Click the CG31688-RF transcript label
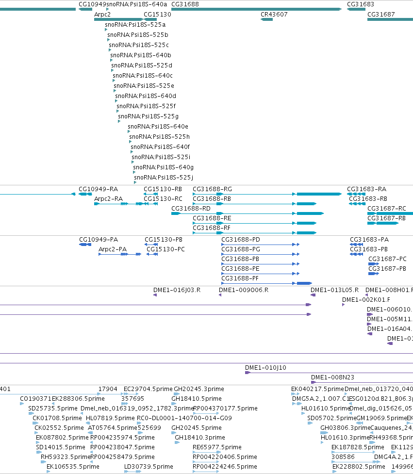This screenshot has width=413, height=474. [x=212, y=228]
